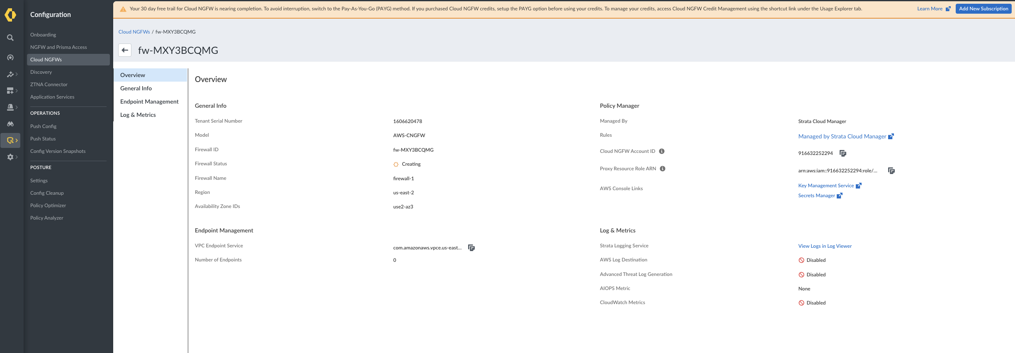Click the OPERATIONS section header in sidebar

click(45, 113)
